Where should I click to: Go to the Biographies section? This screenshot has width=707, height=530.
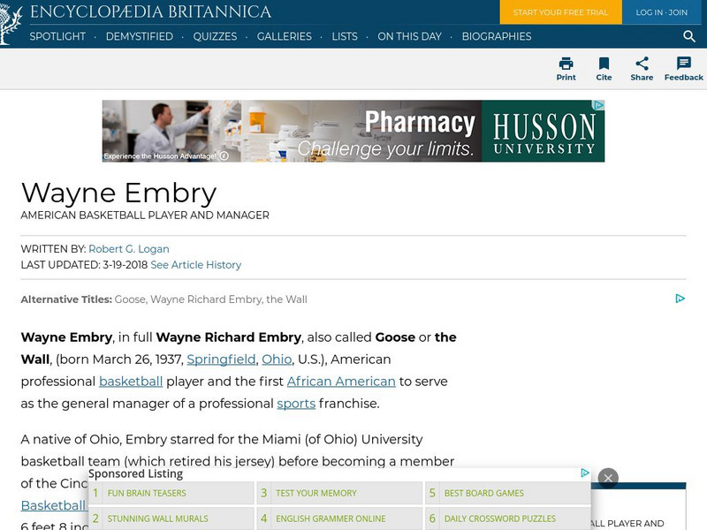495,36
